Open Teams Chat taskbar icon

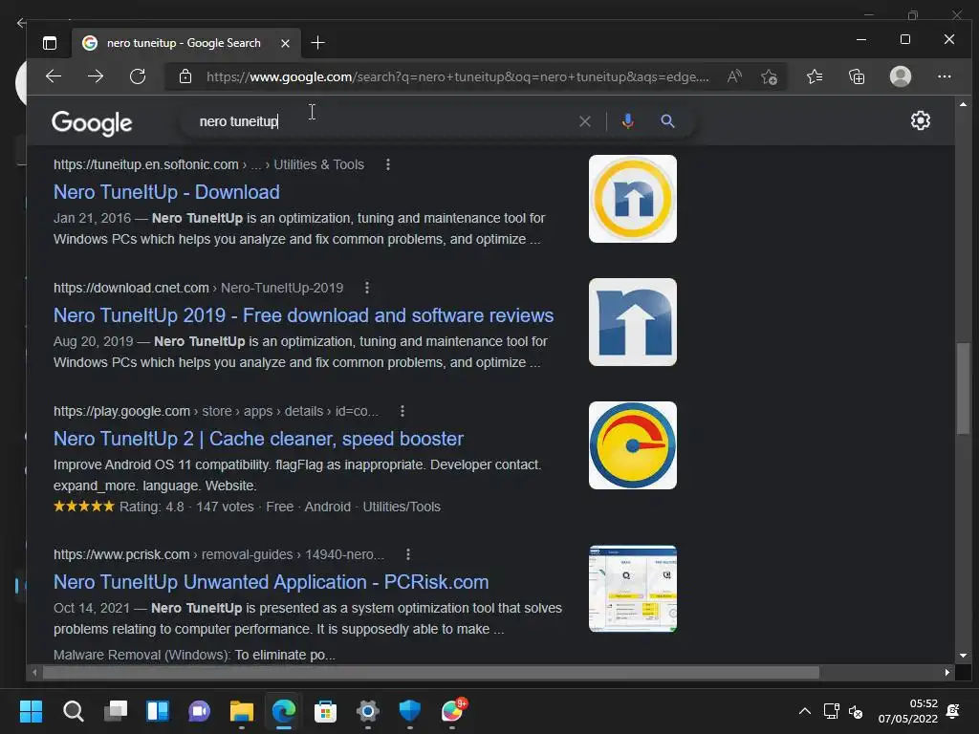click(199, 711)
